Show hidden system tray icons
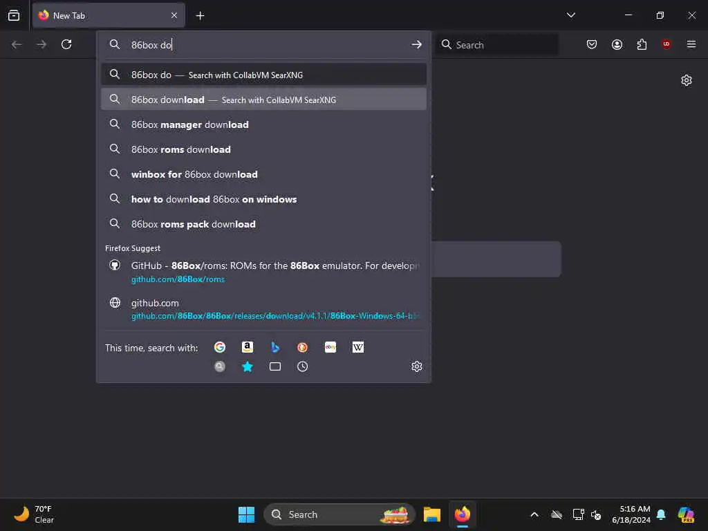This screenshot has height=531, width=708. (x=534, y=514)
